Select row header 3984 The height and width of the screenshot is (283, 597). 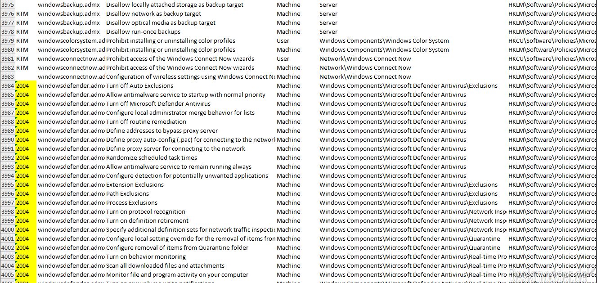(x=8, y=85)
